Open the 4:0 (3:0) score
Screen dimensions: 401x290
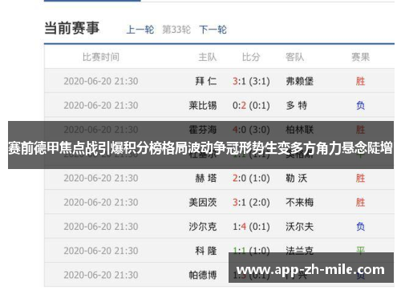click(251, 130)
